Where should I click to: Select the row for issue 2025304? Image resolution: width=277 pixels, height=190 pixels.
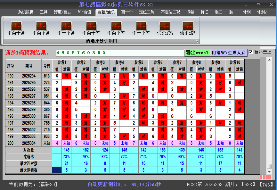pos(29,143)
